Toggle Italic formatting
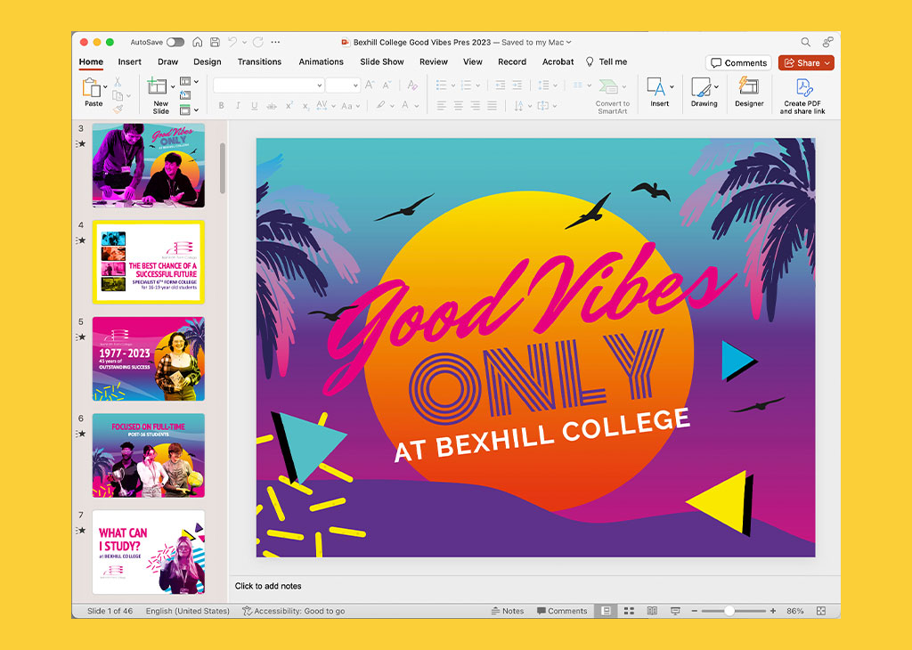This screenshot has width=912, height=650. (x=238, y=106)
